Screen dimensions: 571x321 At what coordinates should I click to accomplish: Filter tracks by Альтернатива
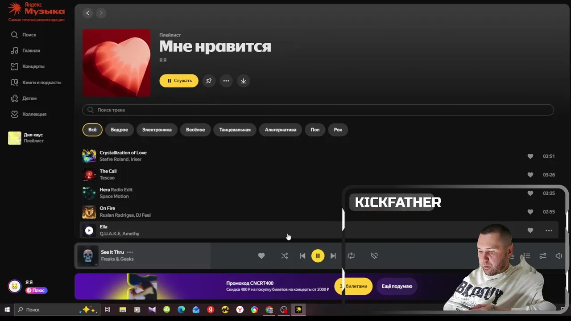tap(281, 130)
